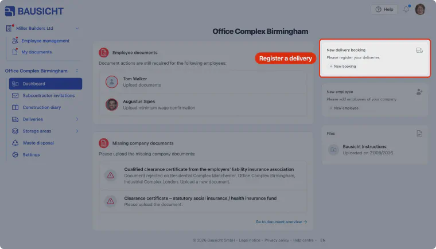Open Waste disposal
Viewport: 436px width, 249px height.
[x=38, y=143]
